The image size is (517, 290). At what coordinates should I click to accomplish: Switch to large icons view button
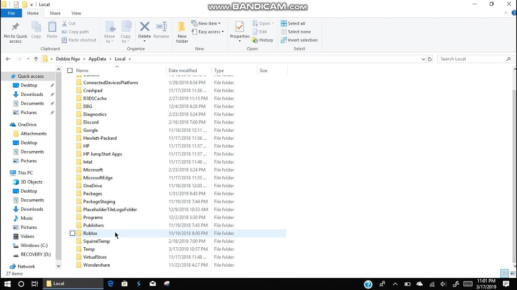[x=512, y=273]
